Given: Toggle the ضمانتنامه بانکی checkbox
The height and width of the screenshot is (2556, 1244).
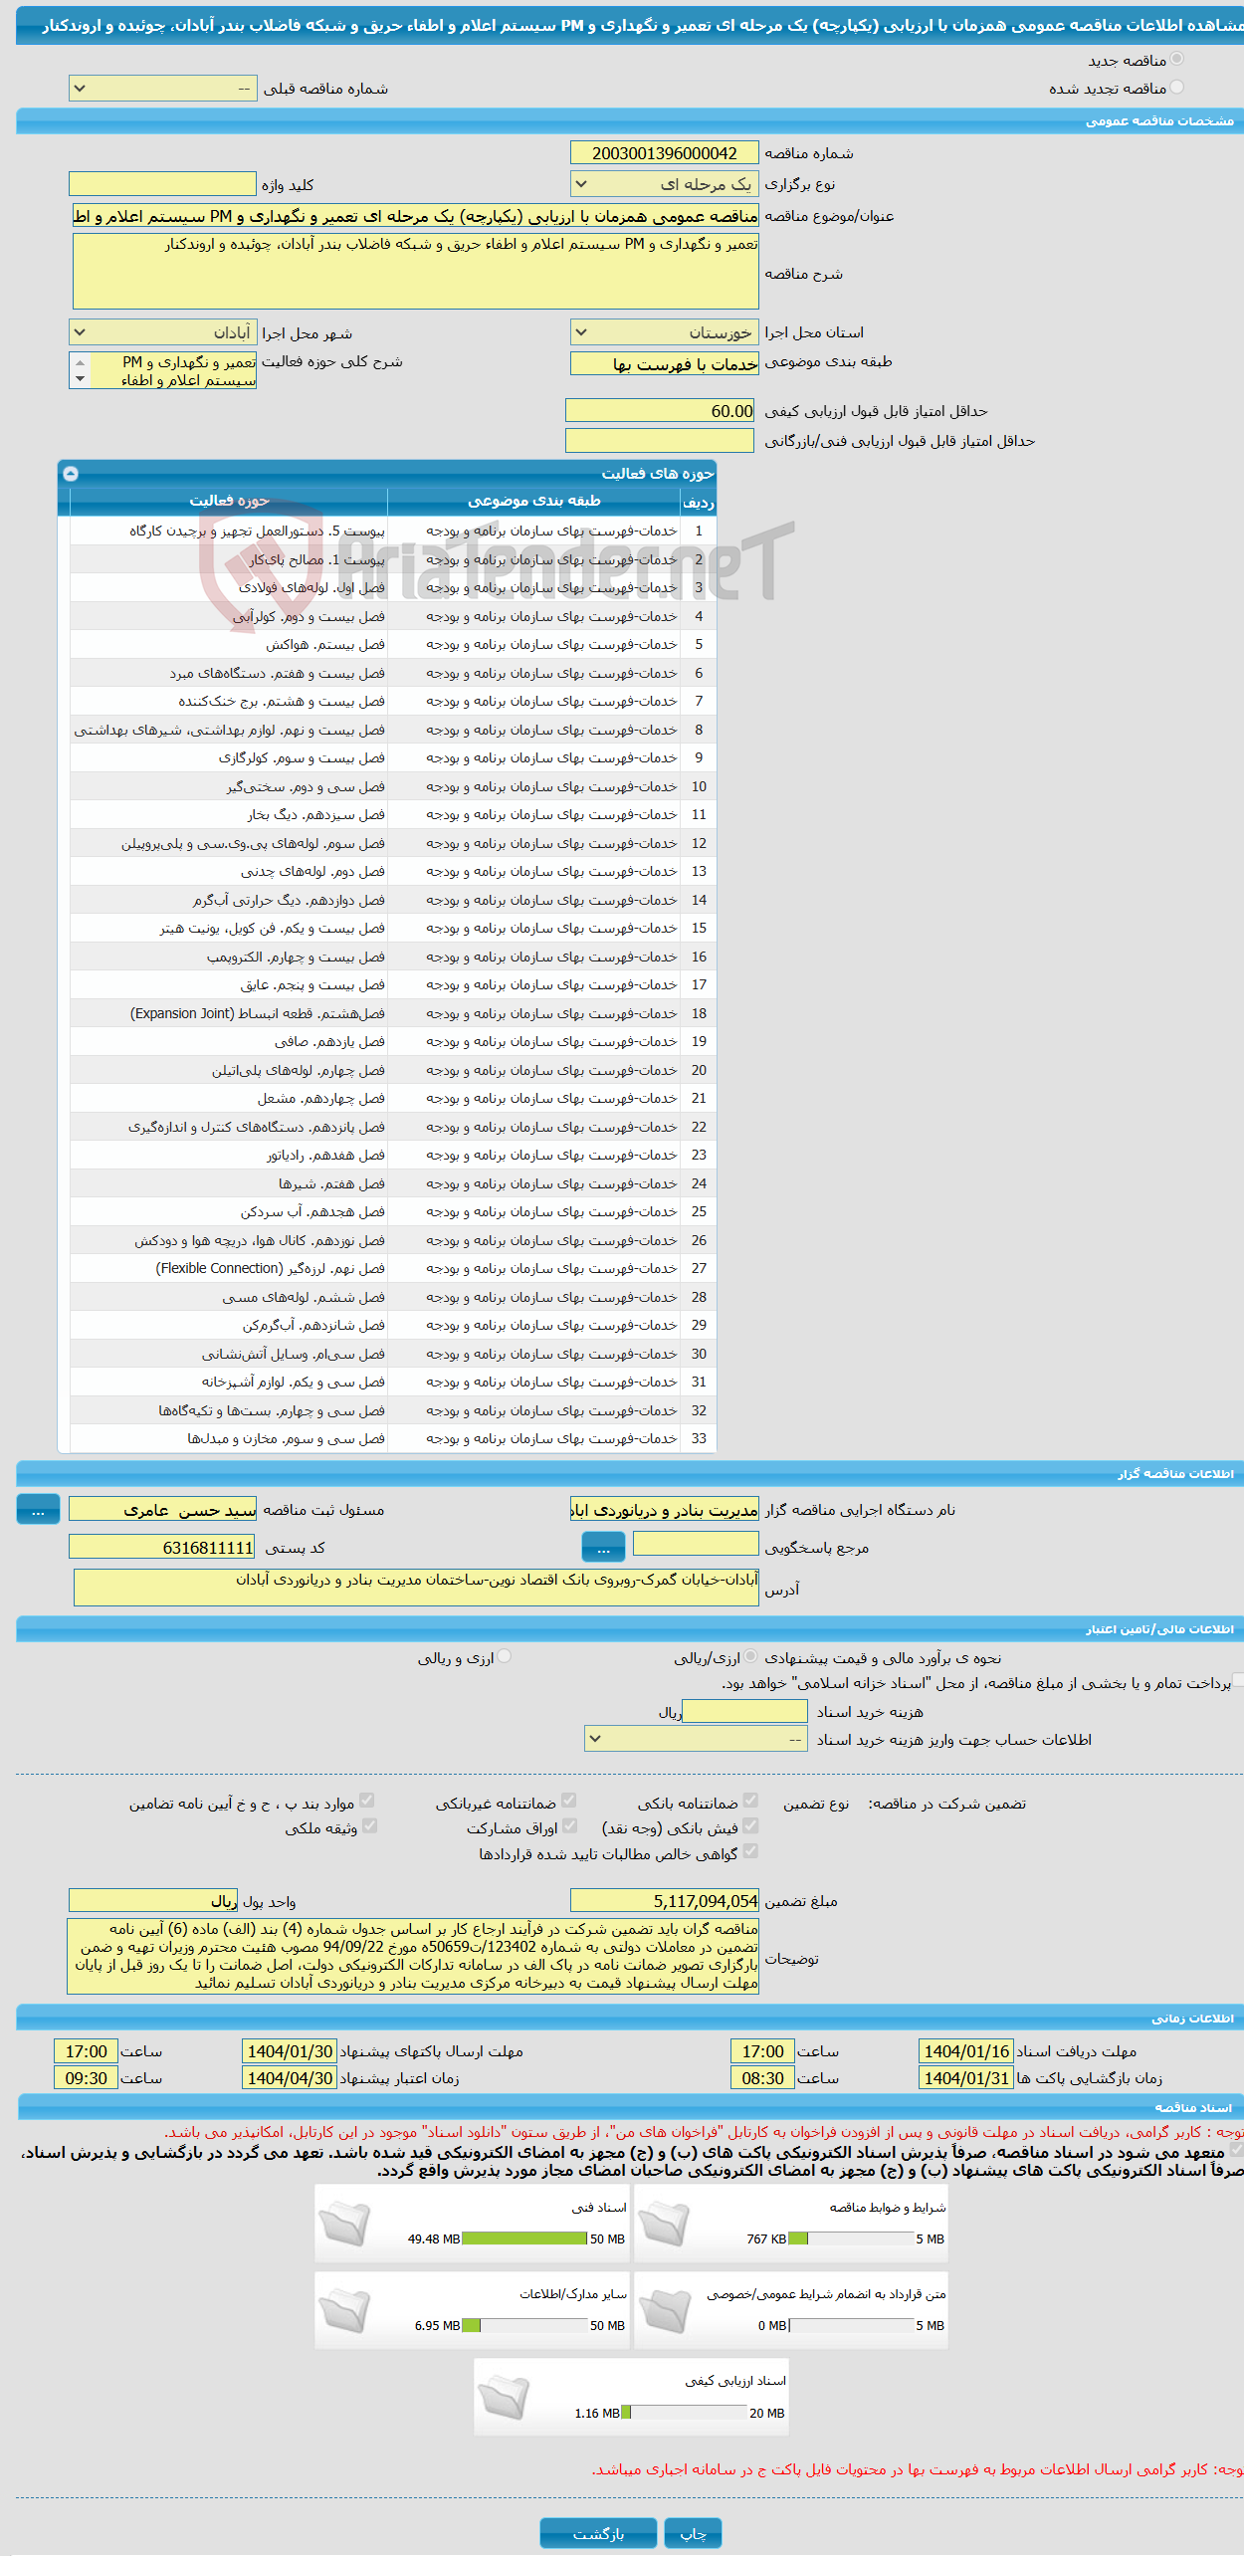Looking at the screenshot, I should (750, 1801).
